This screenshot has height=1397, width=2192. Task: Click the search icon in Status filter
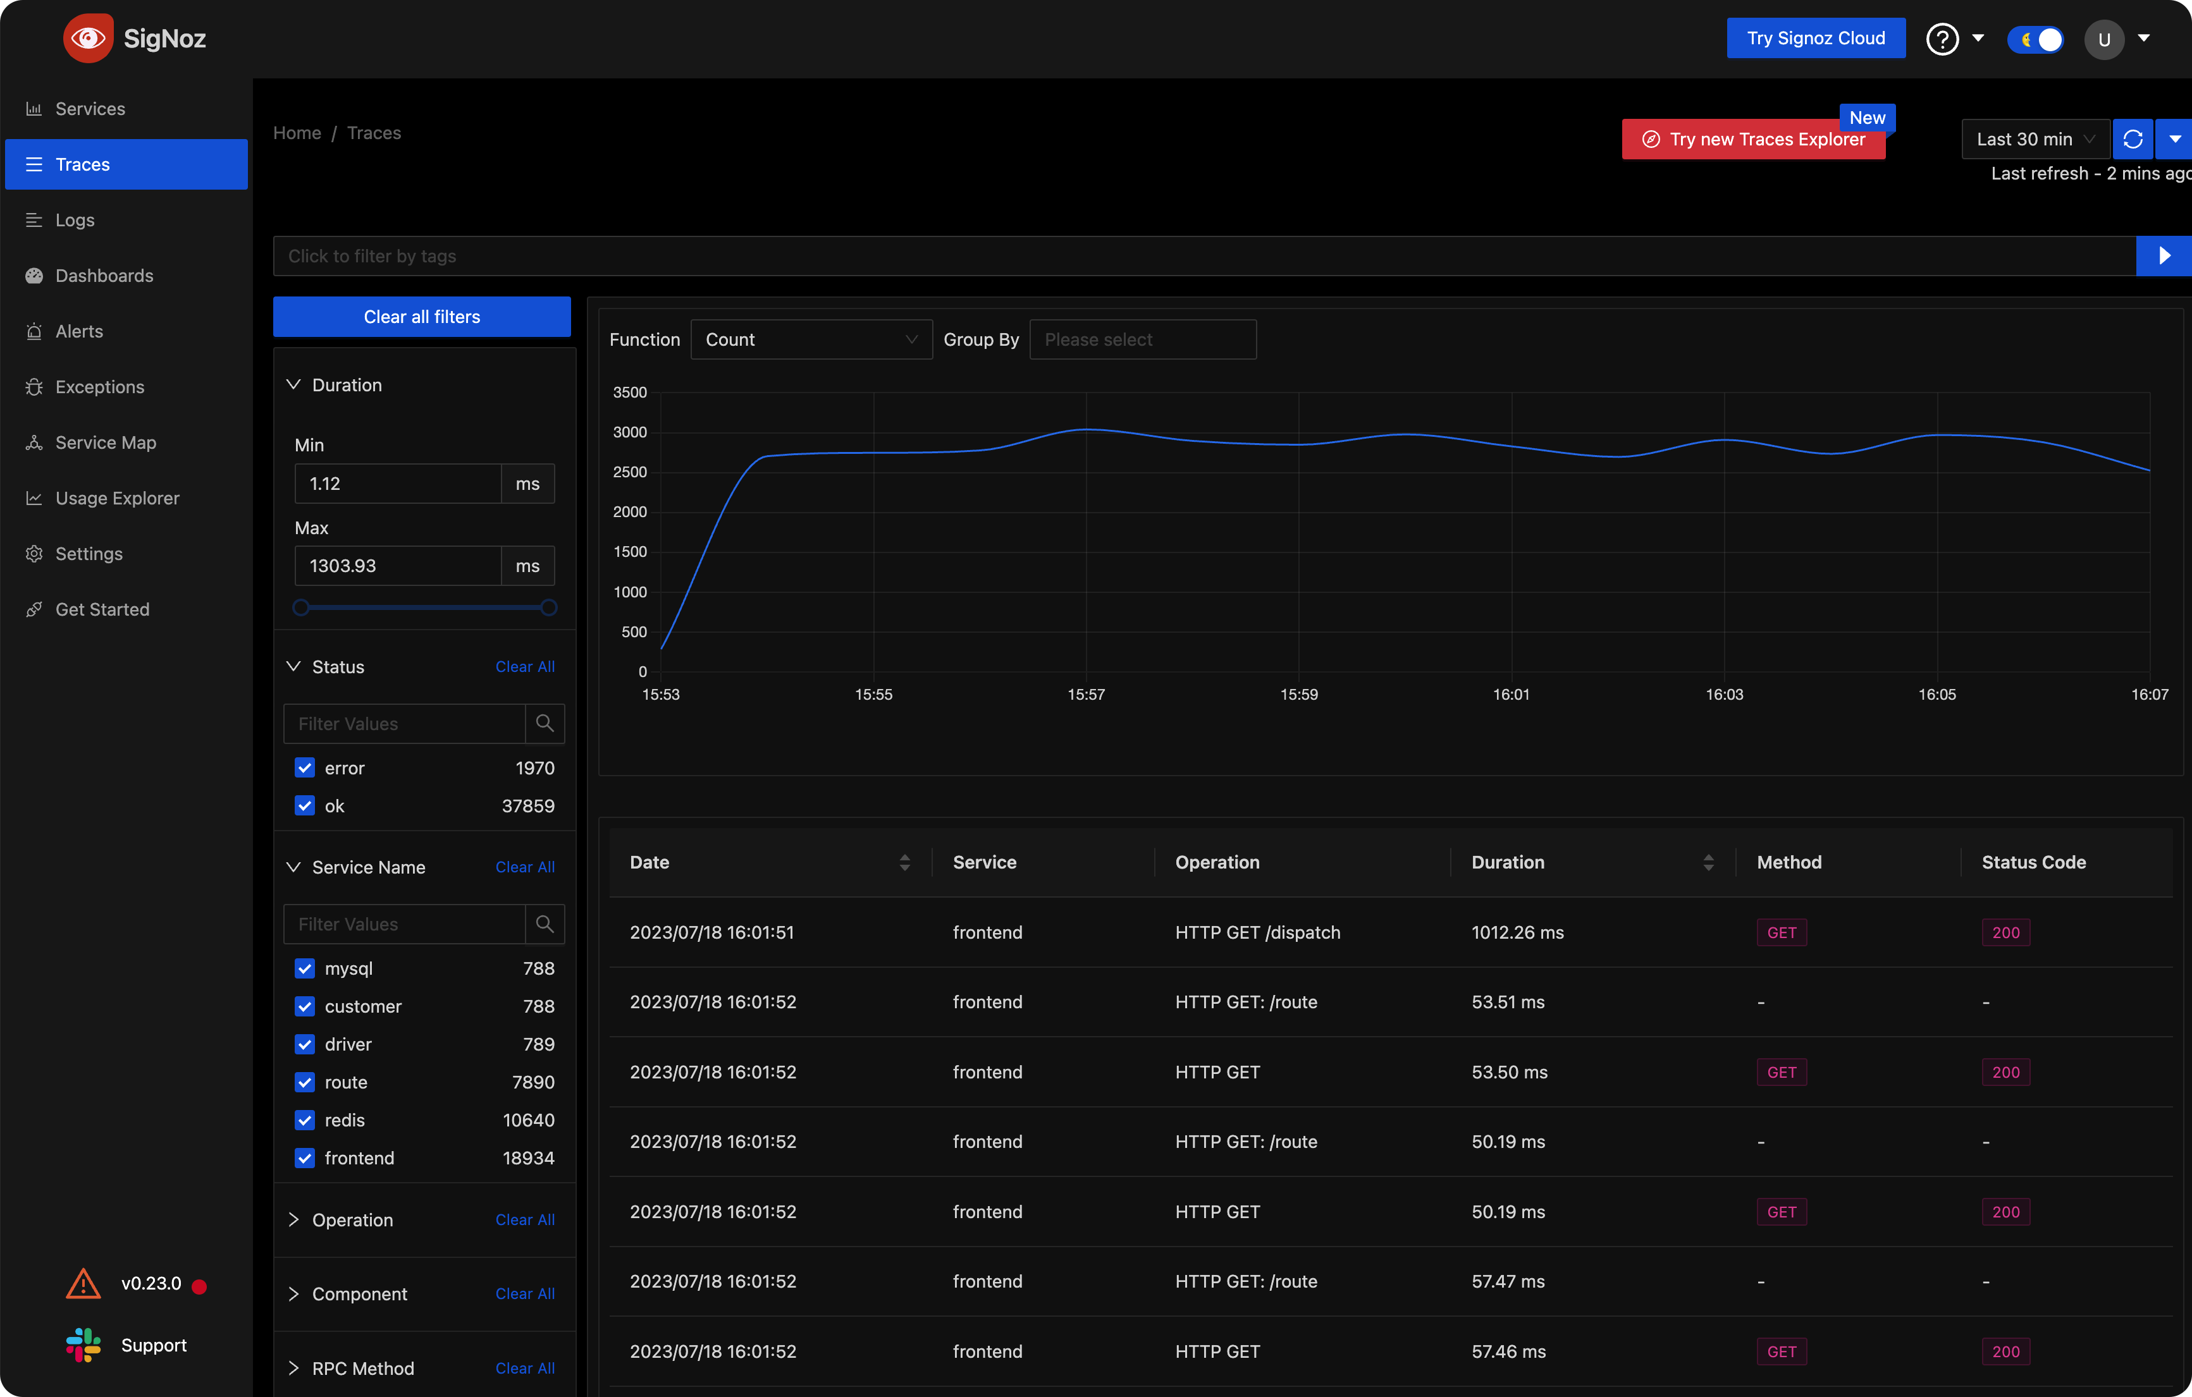tap(545, 724)
